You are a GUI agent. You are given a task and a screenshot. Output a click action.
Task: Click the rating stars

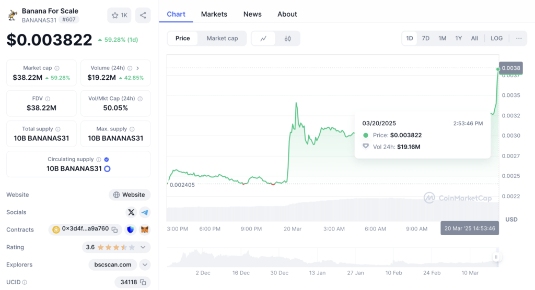pyautogui.click(x=116, y=247)
